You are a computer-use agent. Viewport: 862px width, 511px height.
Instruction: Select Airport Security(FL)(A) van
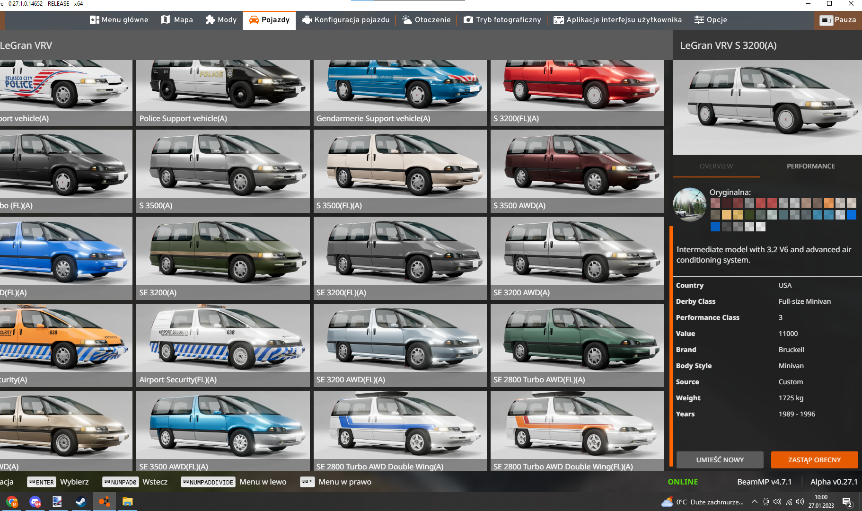click(223, 345)
